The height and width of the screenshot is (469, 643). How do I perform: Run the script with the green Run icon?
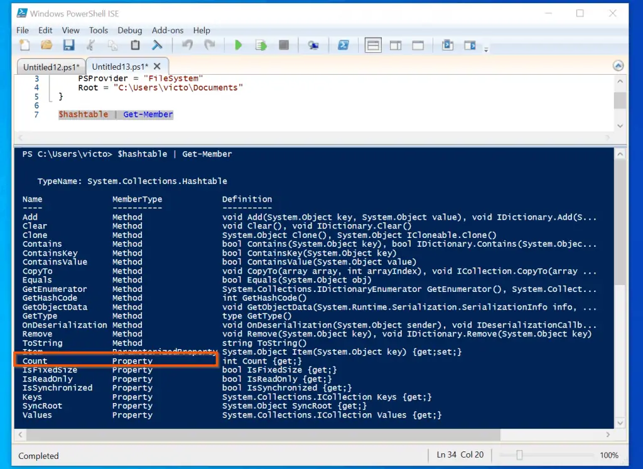pyautogui.click(x=238, y=45)
